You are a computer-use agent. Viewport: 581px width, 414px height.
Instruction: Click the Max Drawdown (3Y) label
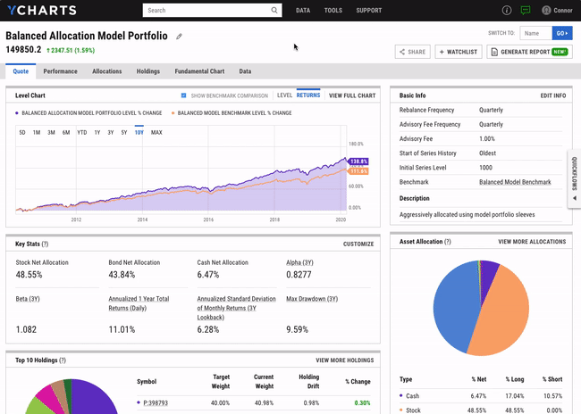[x=312, y=299]
